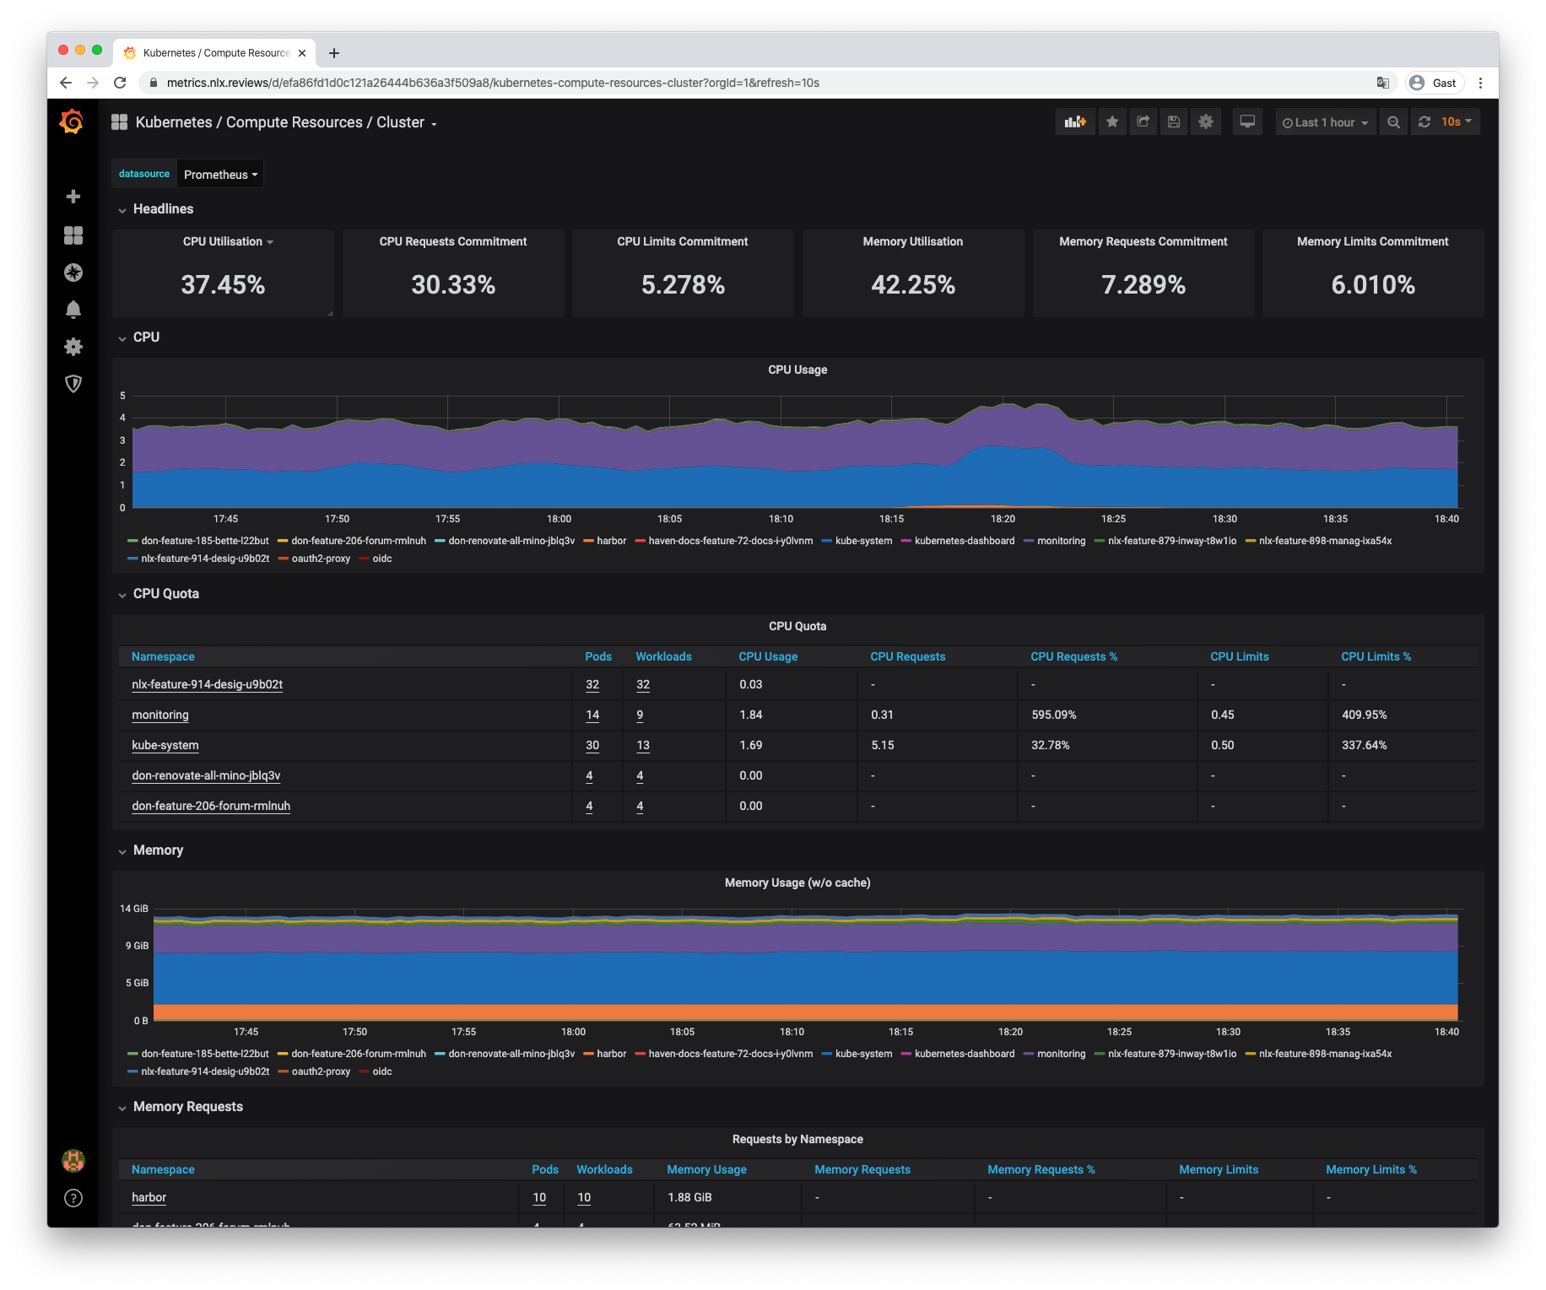Image resolution: width=1546 pixels, height=1290 pixels.
Task: Open the Prometheus datasource dropdown
Action: [x=220, y=175]
